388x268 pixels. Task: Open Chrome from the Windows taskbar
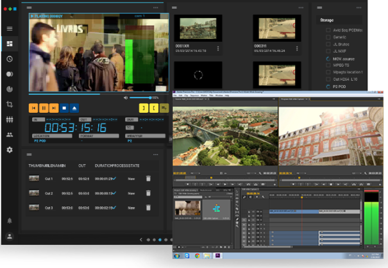(198, 256)
